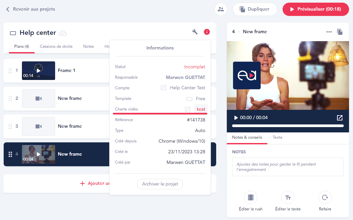
Task: Open the Charte vidéo external link icon
Action: tap(188, 109)
